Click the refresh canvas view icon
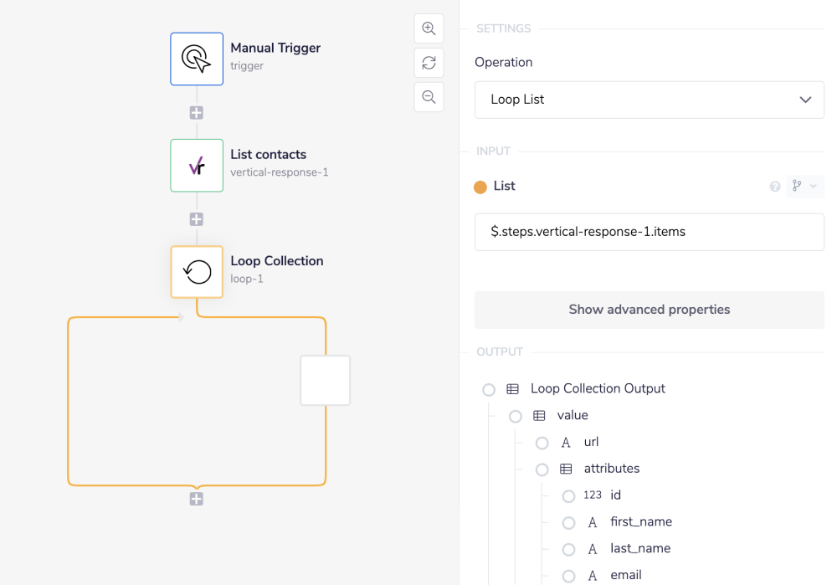The image size is (837, 585). coord(429,63)
